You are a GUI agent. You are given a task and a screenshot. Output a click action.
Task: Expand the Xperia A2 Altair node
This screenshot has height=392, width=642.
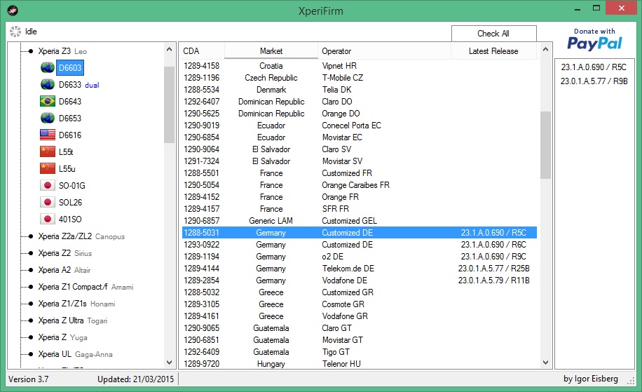tap(31, 270)
